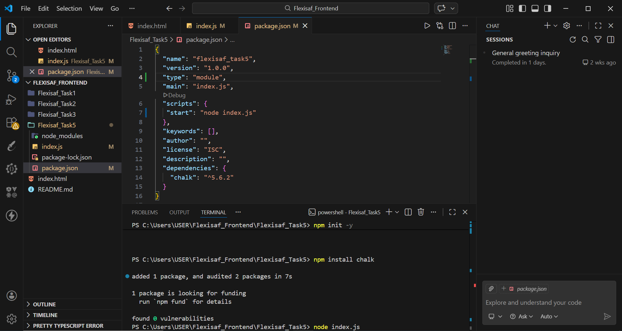Viewport: 622px width, 331px height.
Task: Delete the current terminal with trash icon
Action: click(420, 212)
